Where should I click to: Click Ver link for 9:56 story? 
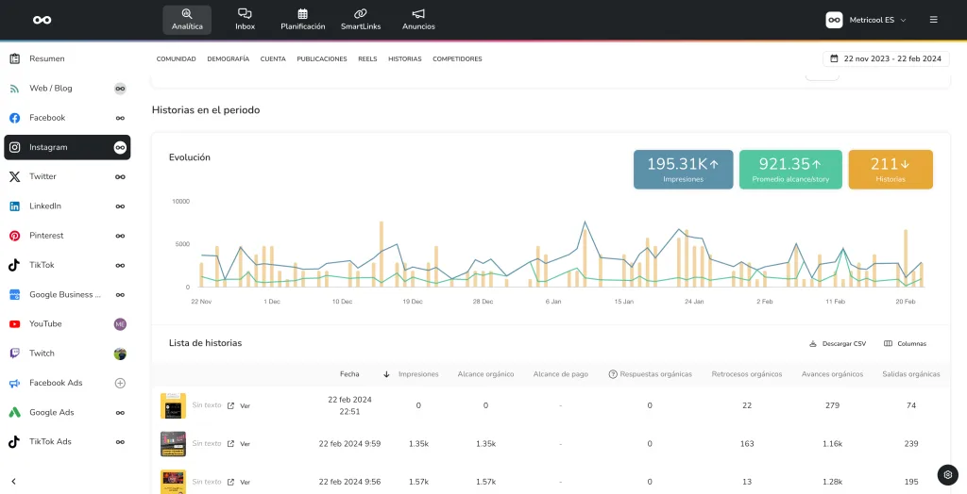pyautogui.click(x=239, y=482)
